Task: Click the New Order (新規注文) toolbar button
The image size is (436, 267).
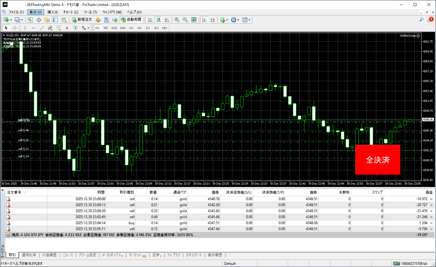Action: tap(82, 20)
